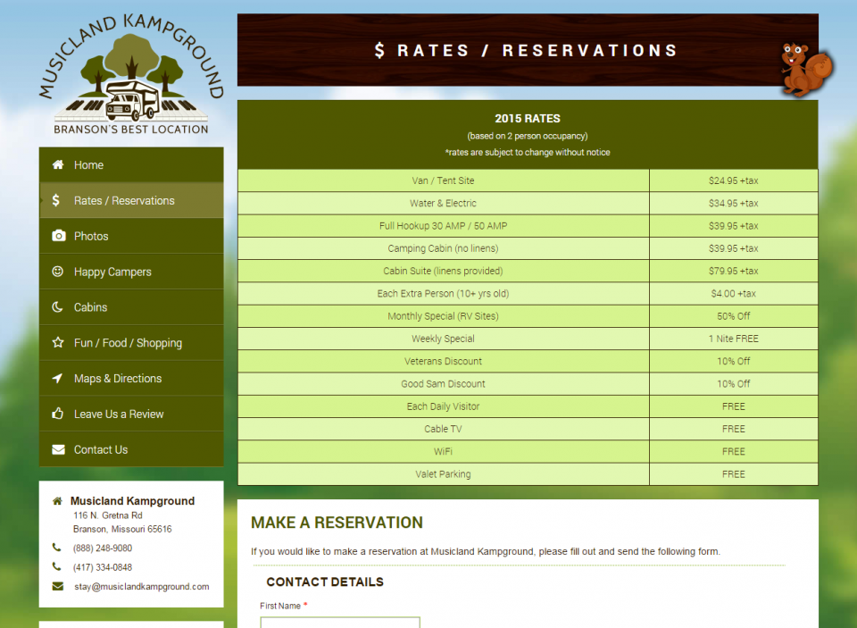
Task: Click the phone icon beside (417) 334-0848
Action: (x=57, y=566)
